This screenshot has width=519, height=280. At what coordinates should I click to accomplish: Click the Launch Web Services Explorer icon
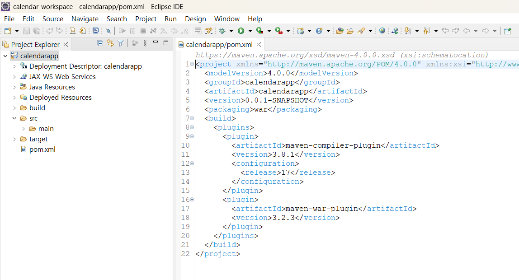pos(395,31)
